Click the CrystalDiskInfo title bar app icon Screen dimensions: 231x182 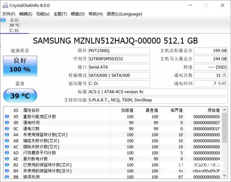5,5
